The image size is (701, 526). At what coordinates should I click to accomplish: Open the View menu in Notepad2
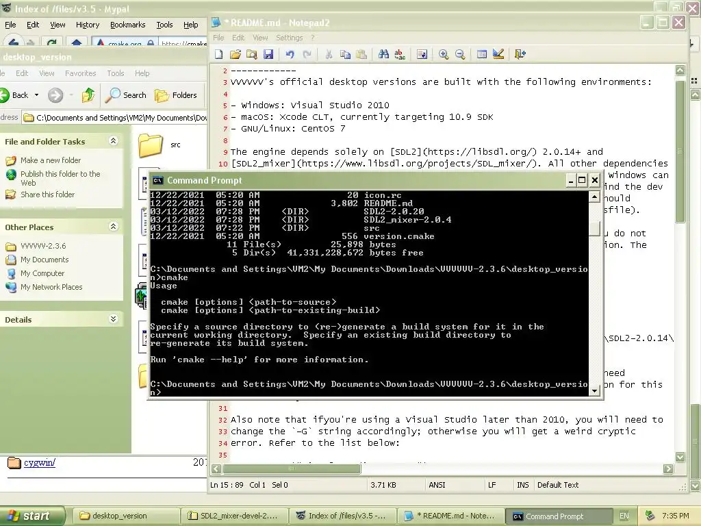pos(260,38)
